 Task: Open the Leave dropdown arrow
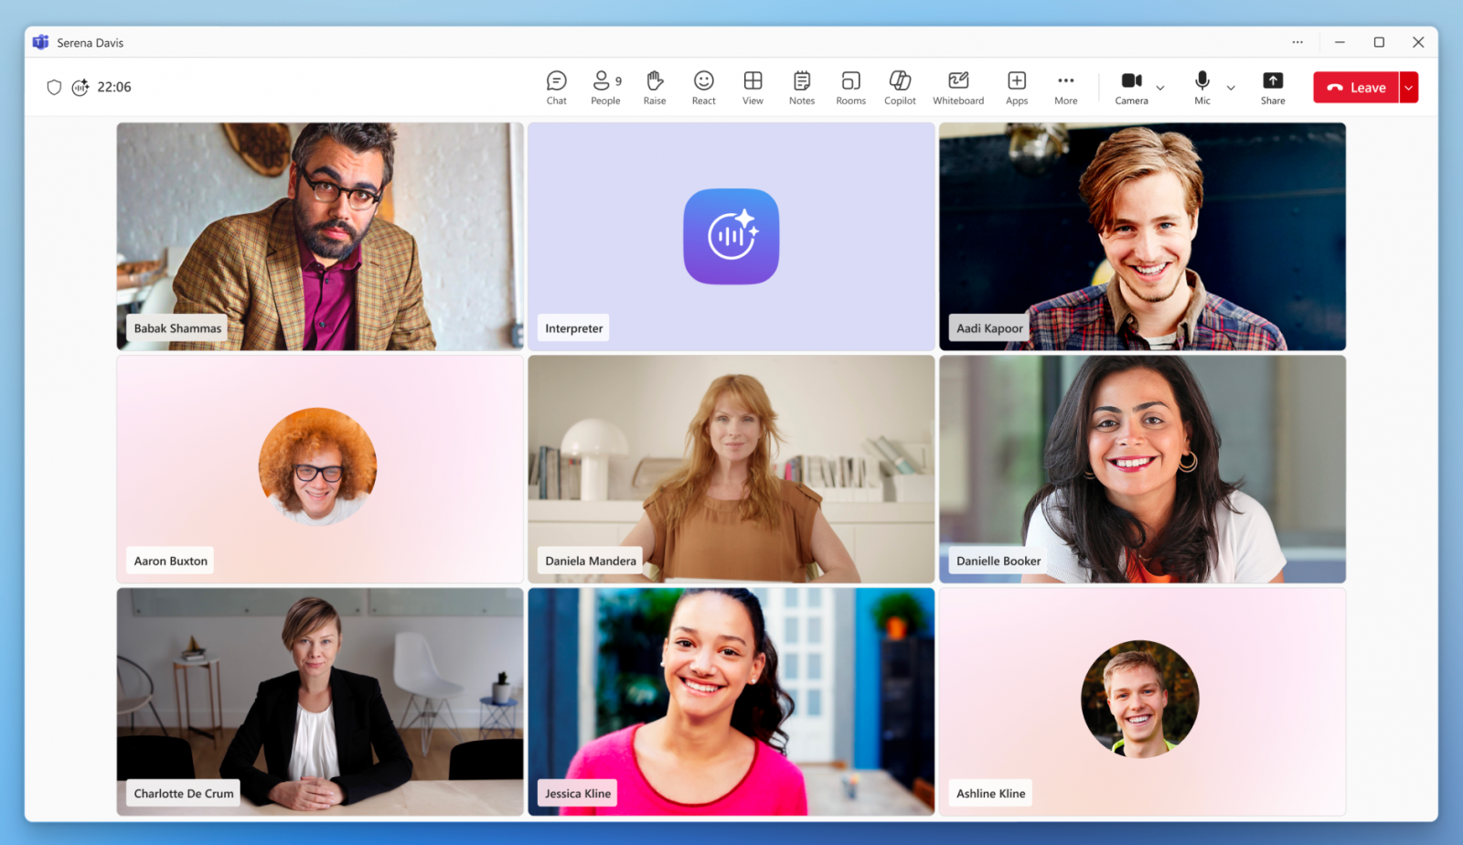[1409, 87]
